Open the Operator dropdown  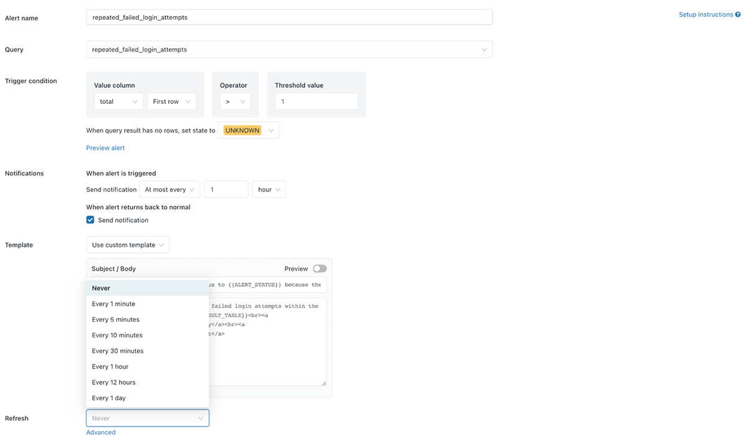pos(236,101)
